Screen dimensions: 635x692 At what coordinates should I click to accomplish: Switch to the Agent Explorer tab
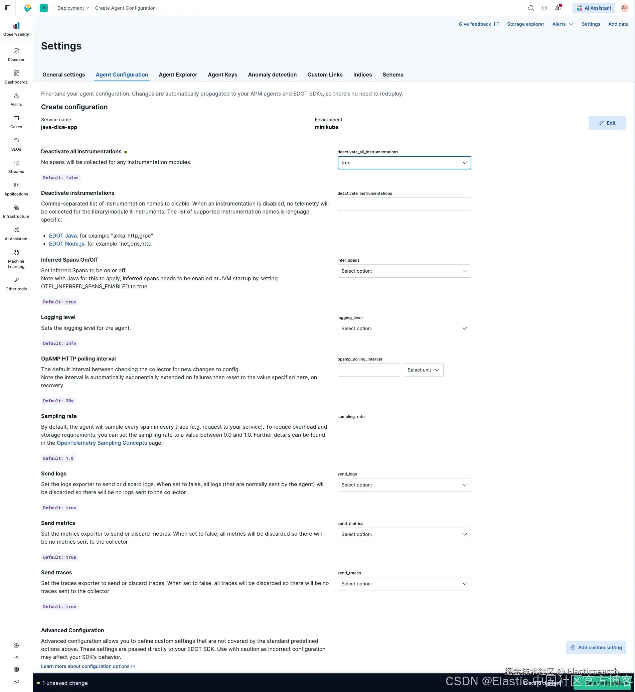point(178,75)
